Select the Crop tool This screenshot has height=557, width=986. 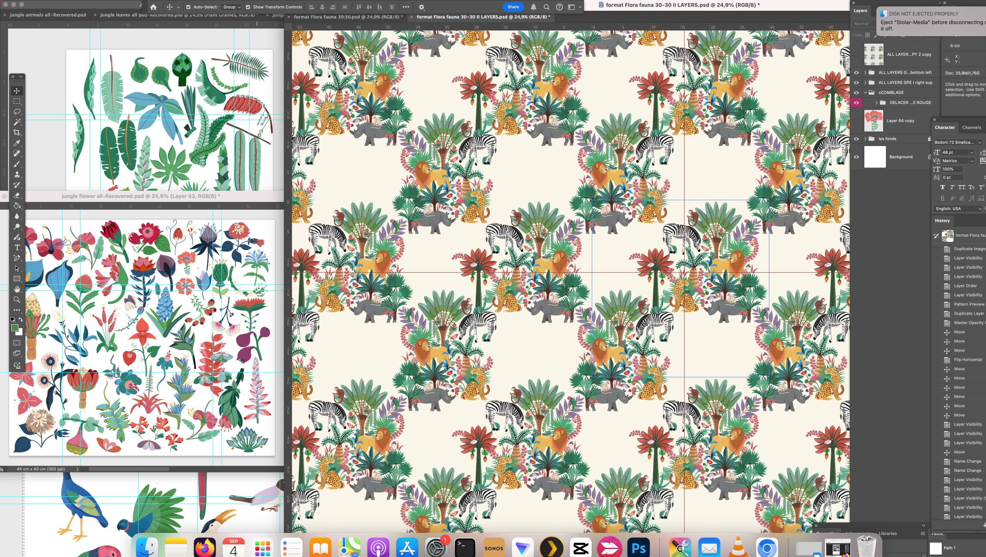(17, 133)
